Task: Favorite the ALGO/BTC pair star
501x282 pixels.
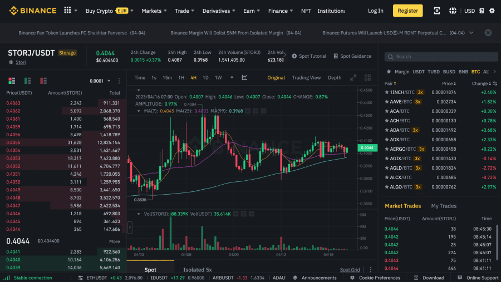Action: click(387, 187)
